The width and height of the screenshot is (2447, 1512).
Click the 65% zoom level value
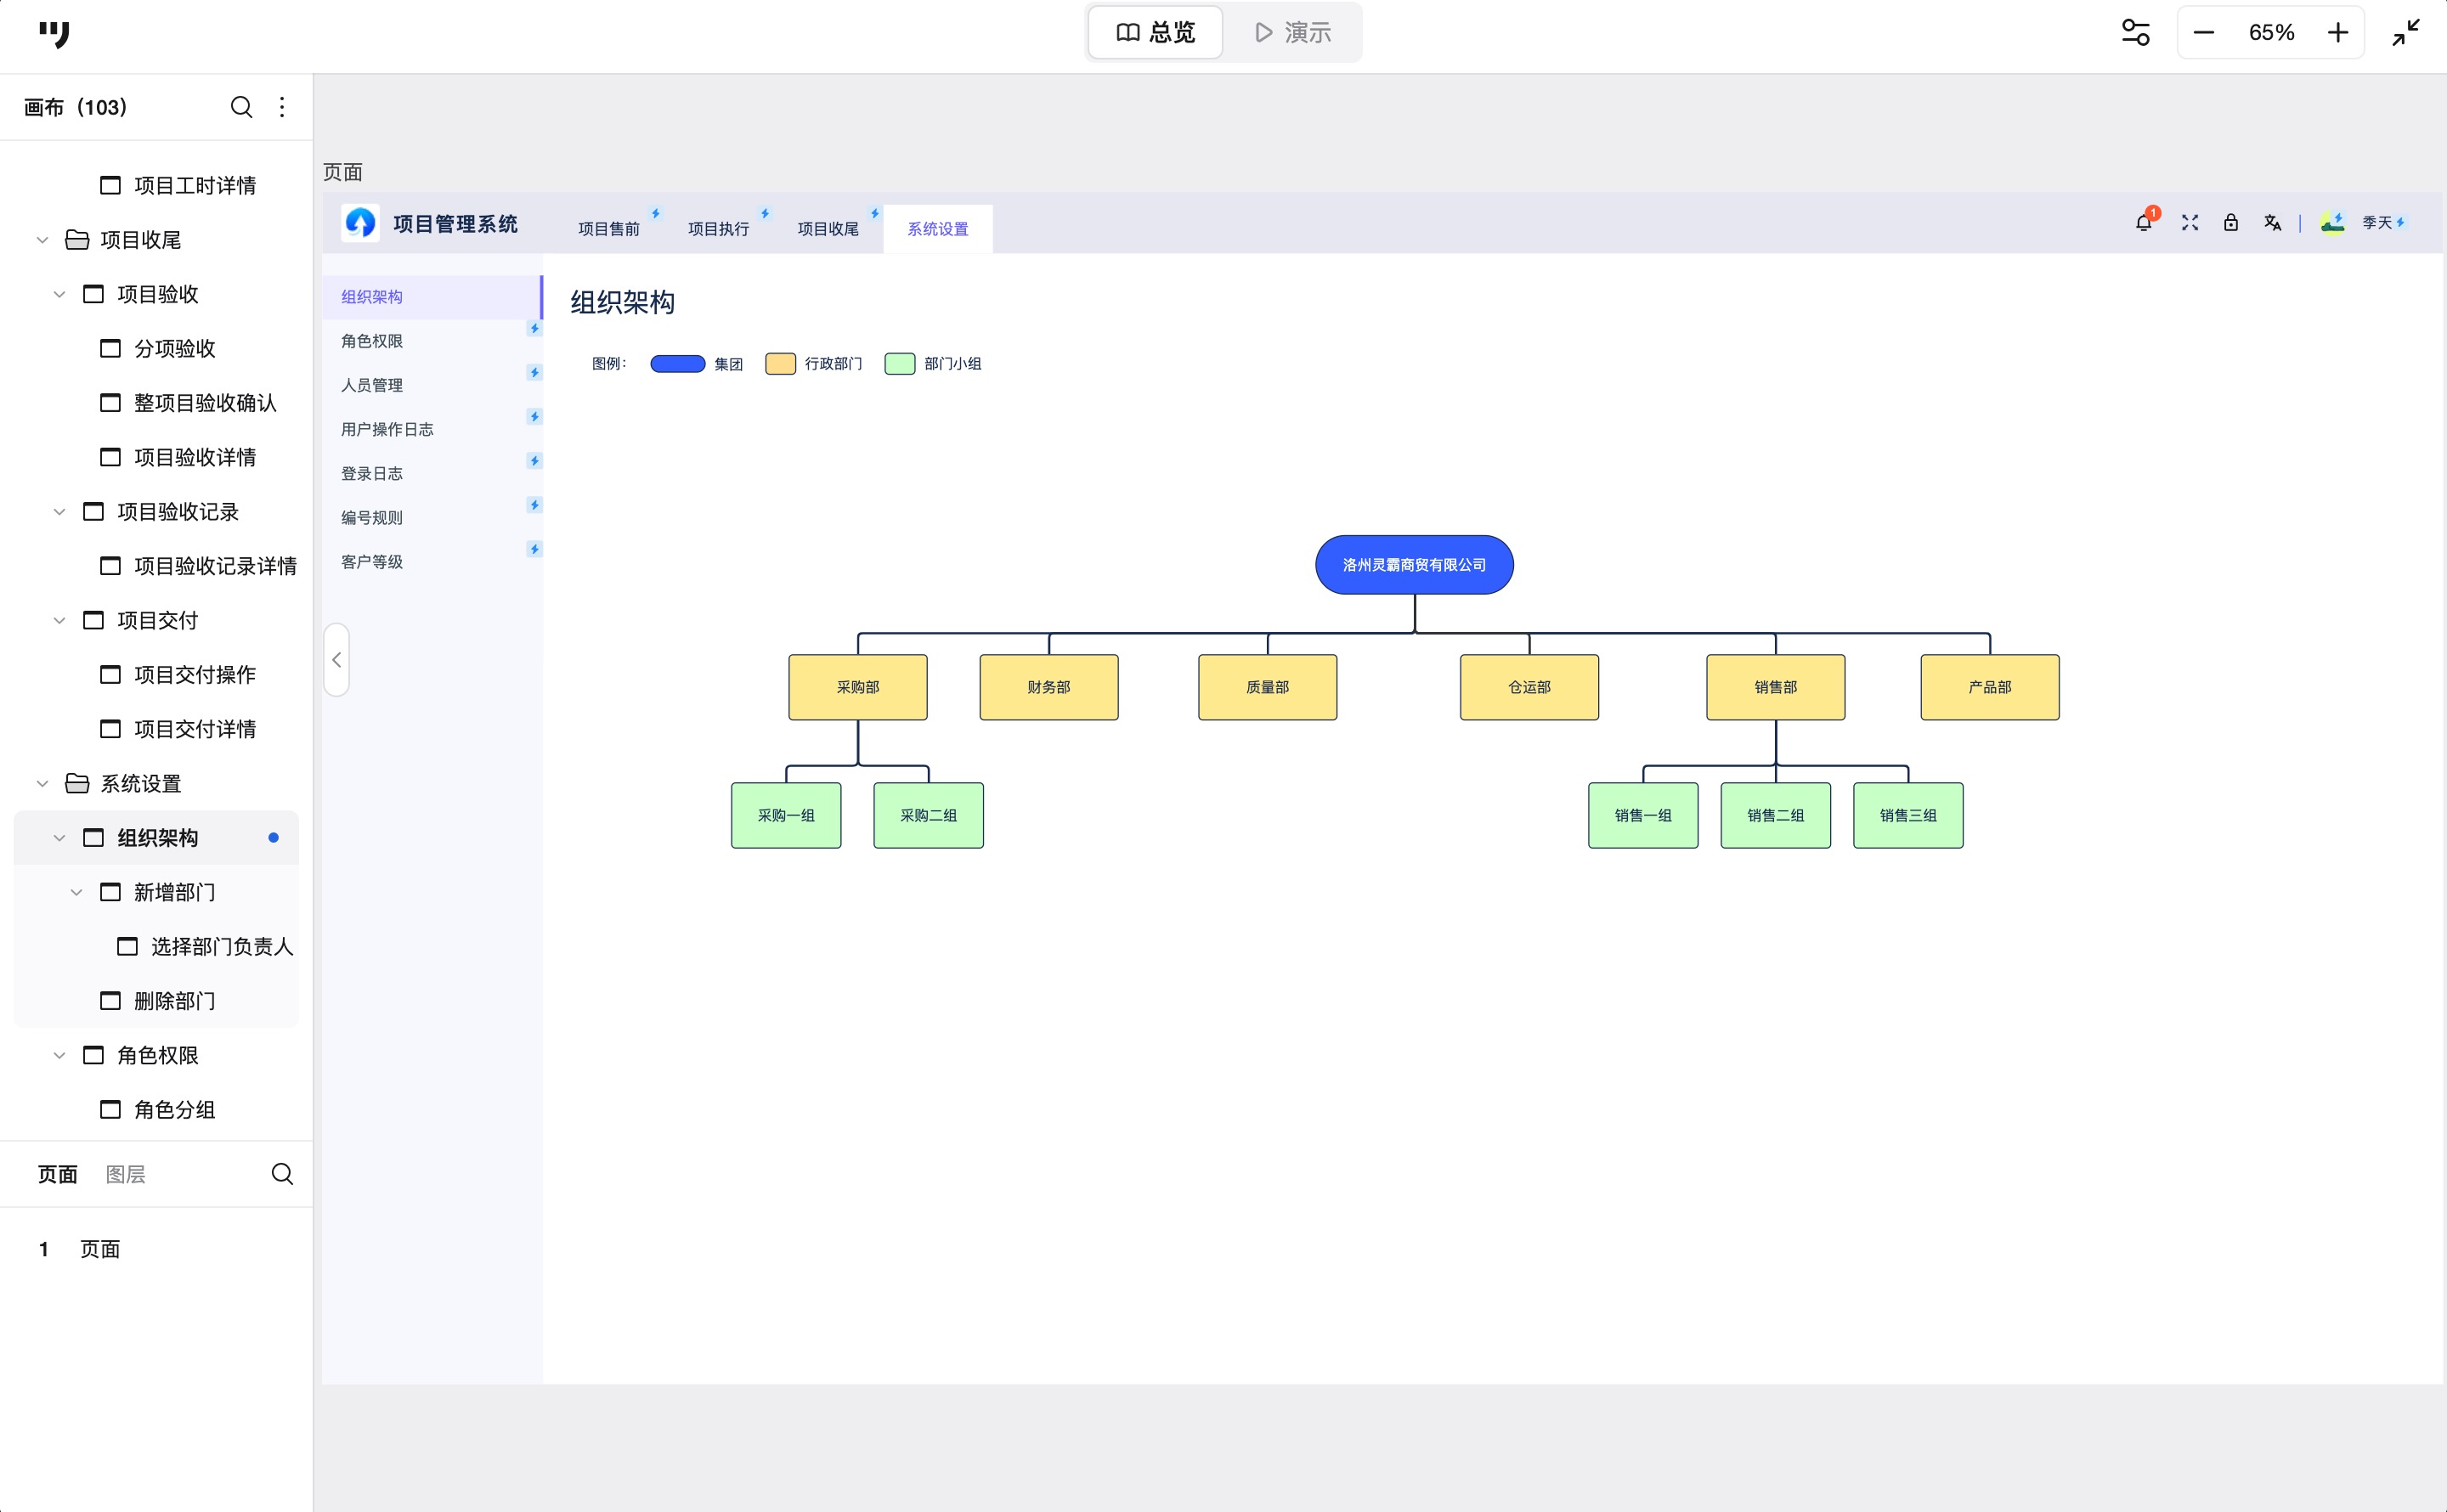point(2271,33)
